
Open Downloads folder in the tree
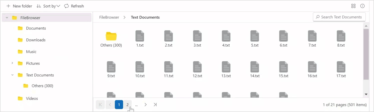tap(36, 40)
